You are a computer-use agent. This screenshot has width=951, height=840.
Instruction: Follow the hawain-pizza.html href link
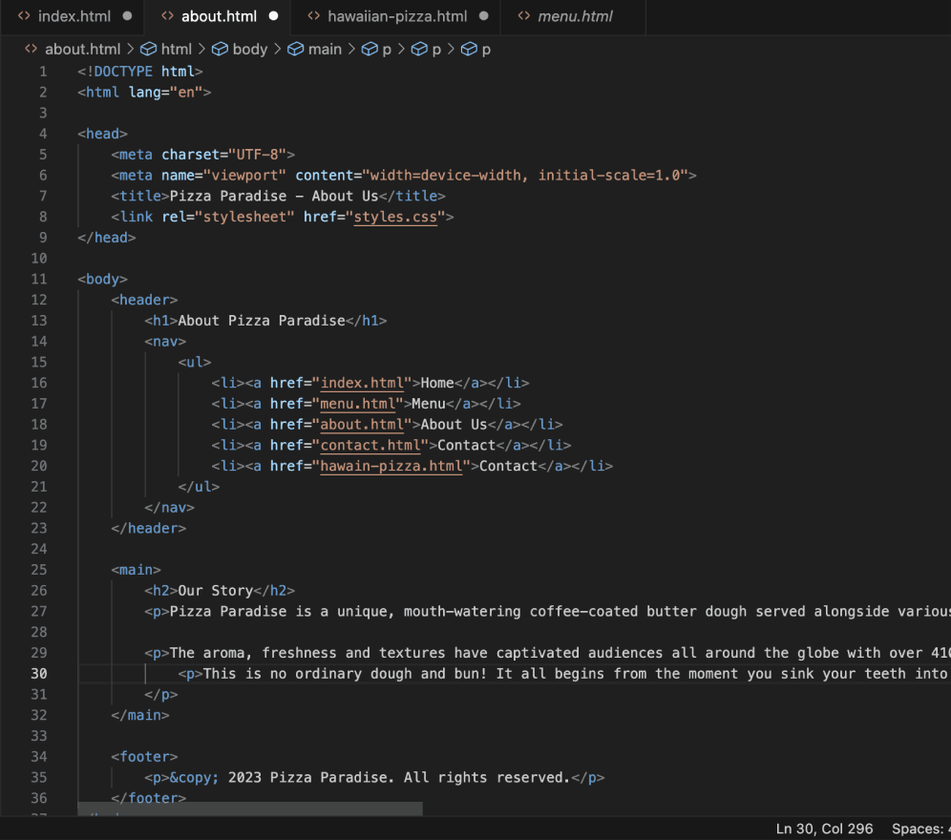(391, 467)
